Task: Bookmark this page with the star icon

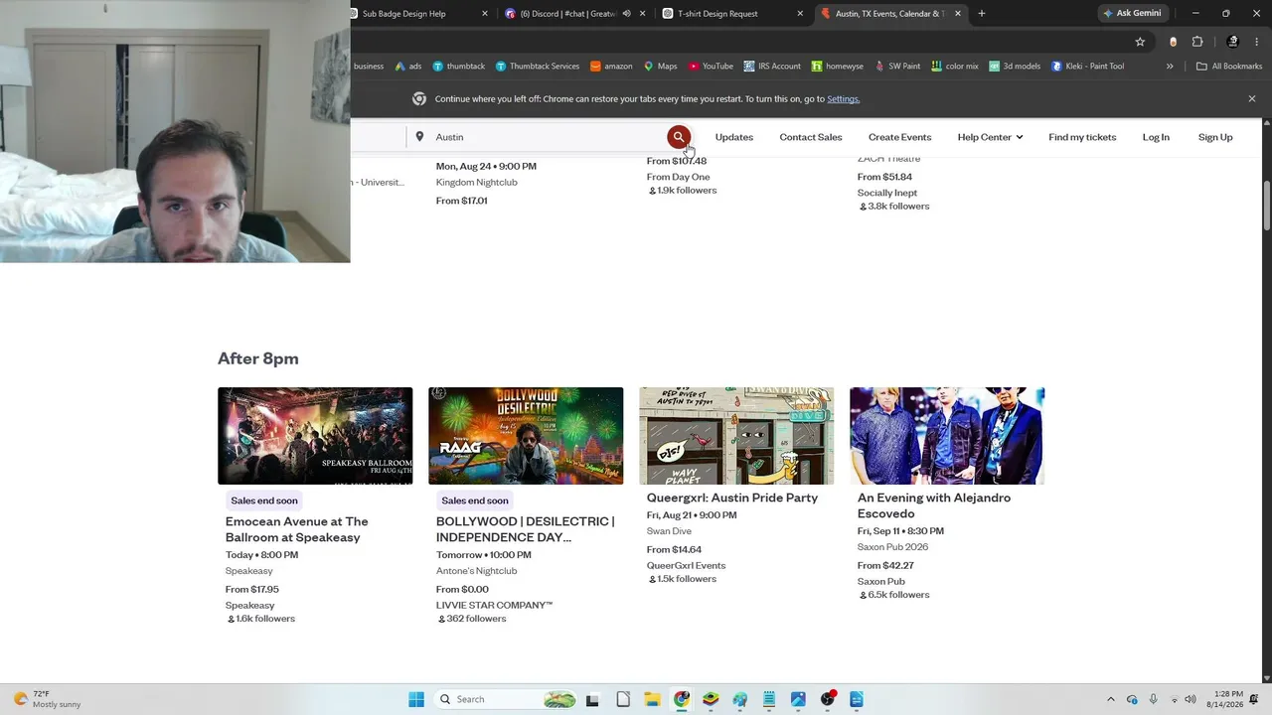Action: tap(1140, 42)
